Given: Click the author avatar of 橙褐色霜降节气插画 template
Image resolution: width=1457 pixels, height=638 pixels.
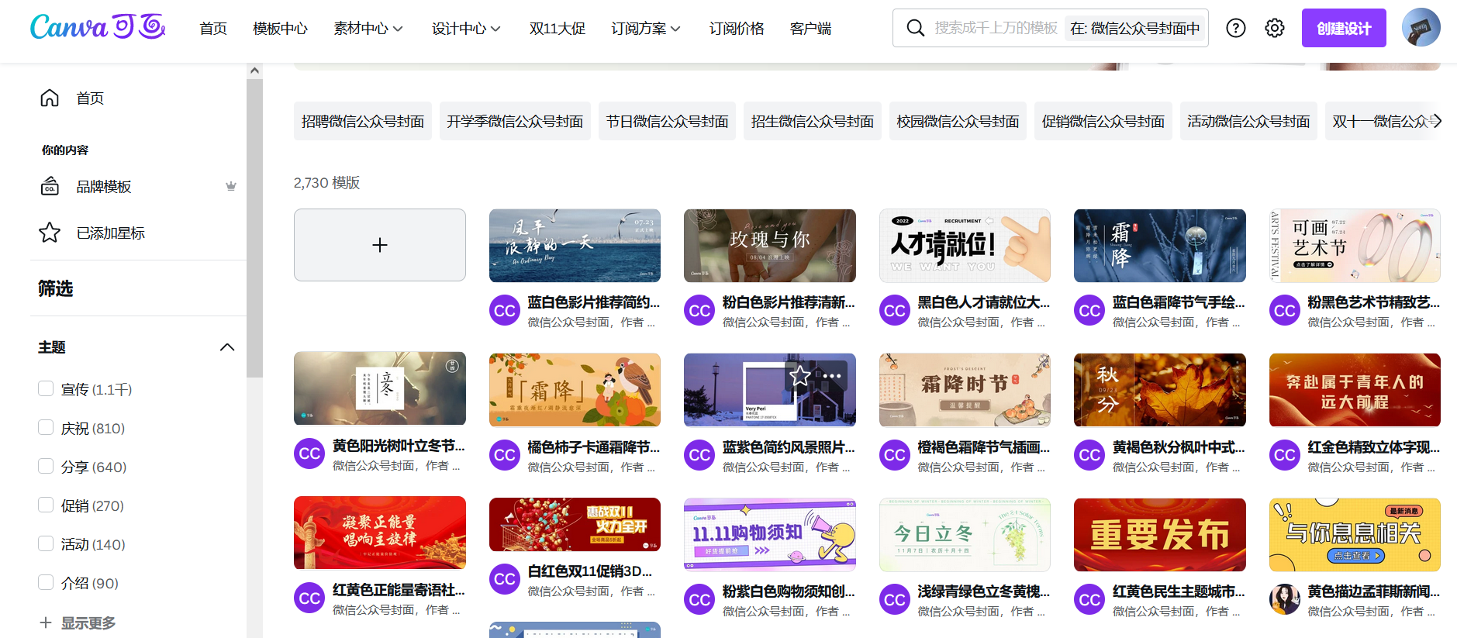Looking at the screenshot, I should pos(895,455).
